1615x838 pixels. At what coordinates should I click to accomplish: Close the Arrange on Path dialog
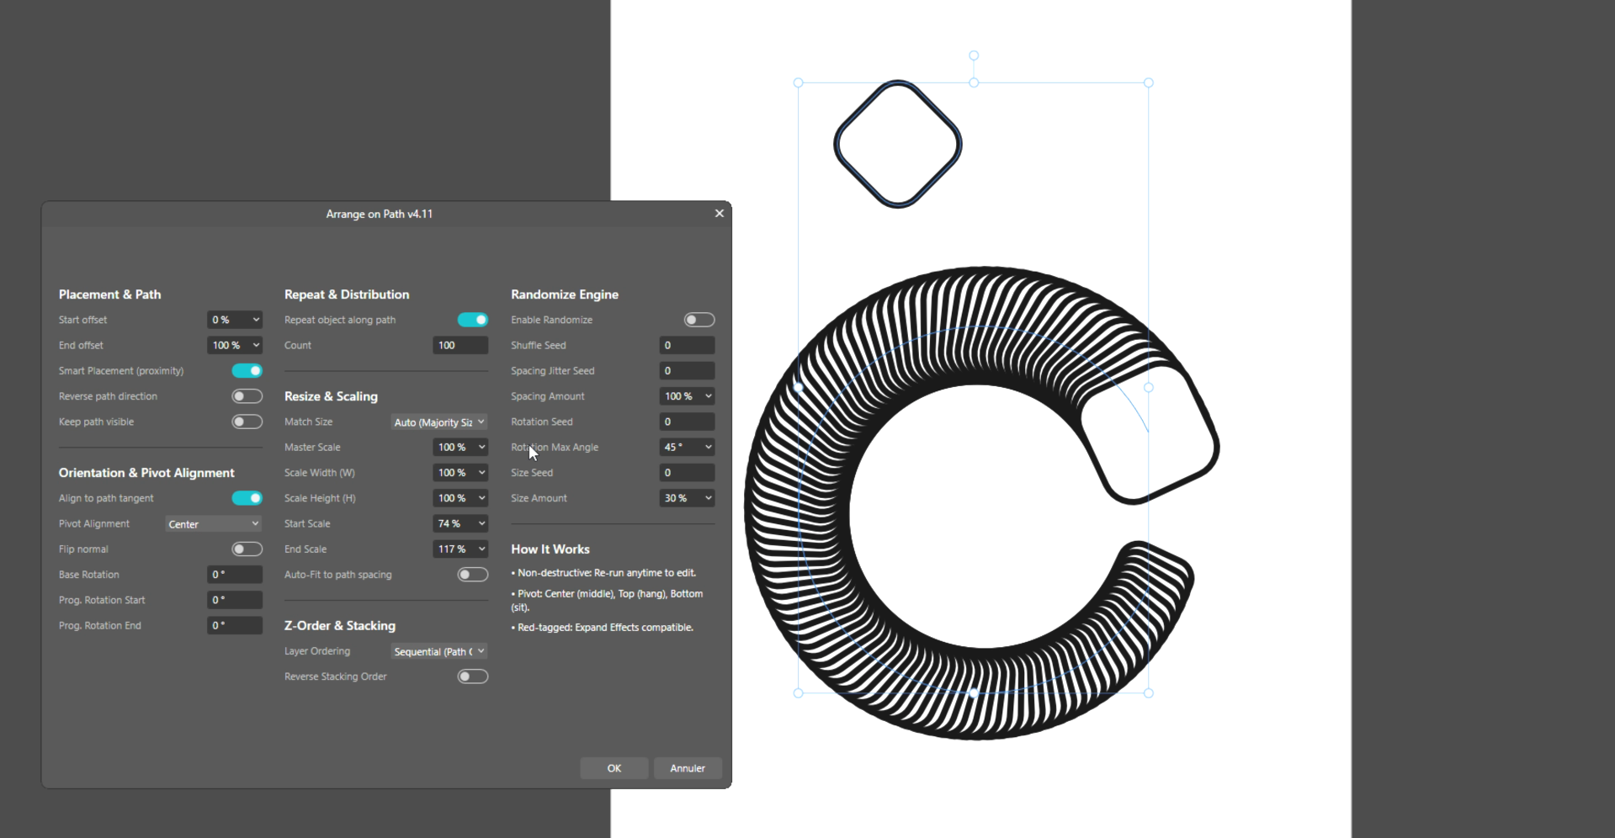pyautogui.click(x=719, y=214)
